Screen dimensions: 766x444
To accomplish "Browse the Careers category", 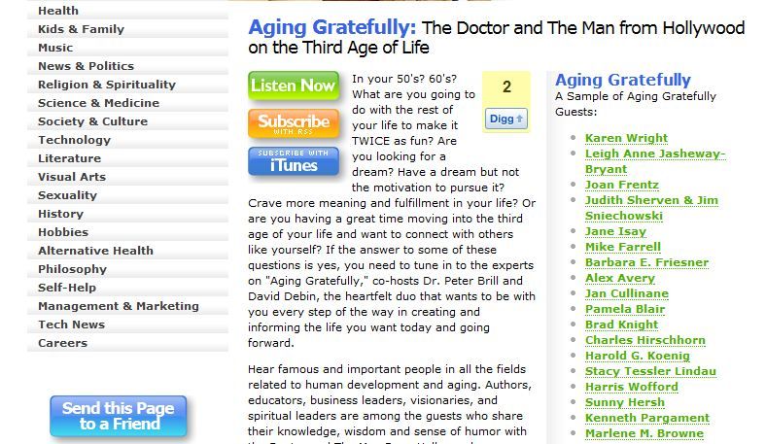I will coord(62,343).
